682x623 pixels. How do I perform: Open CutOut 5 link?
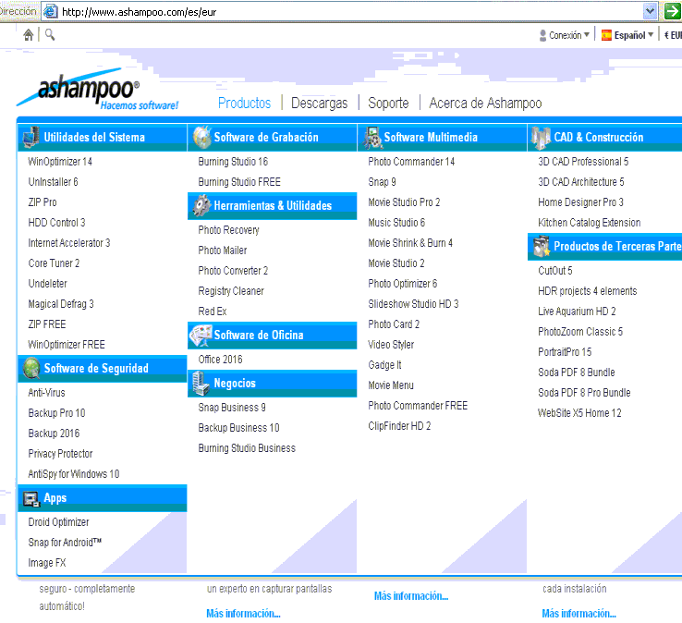(x=555, y=271)
